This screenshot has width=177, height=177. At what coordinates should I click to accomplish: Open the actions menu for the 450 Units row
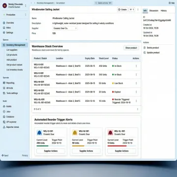[136, 66]
